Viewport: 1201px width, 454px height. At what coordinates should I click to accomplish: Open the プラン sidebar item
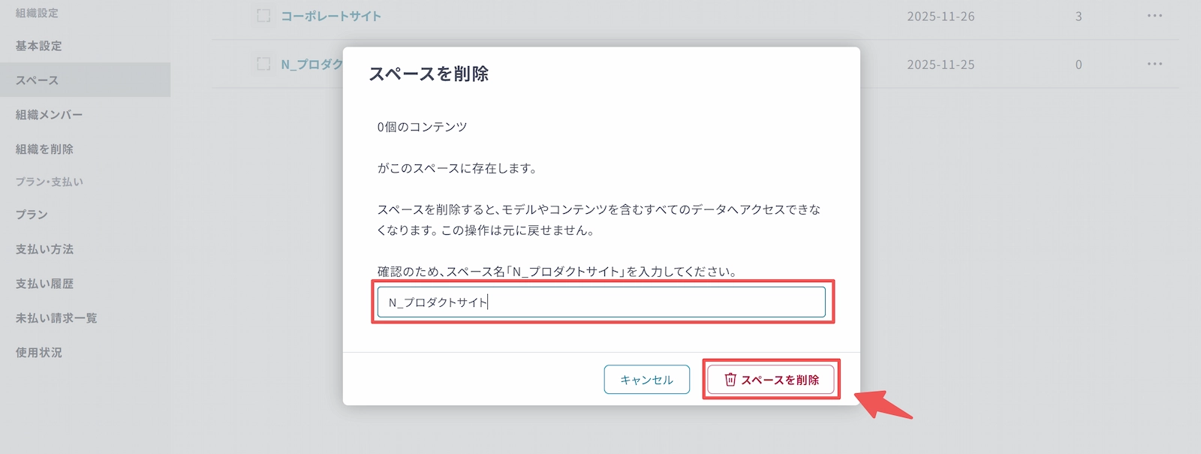(32, 215)
